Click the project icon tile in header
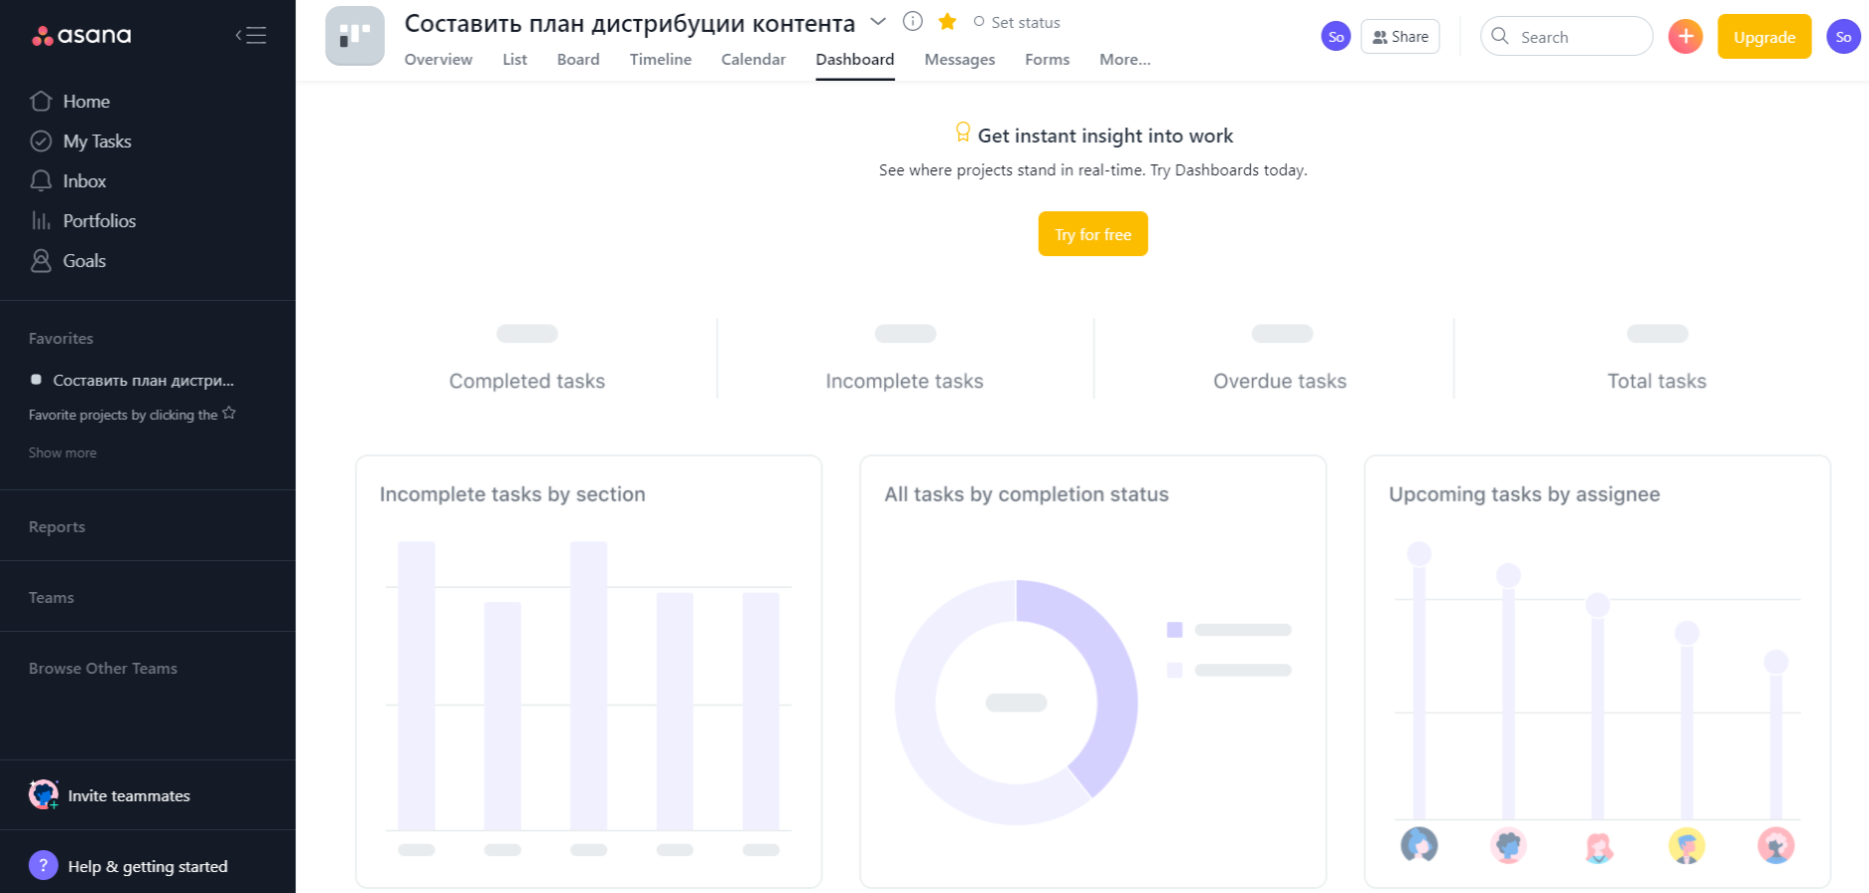Viewport: 1869px width, 893px height. point(355,37)
